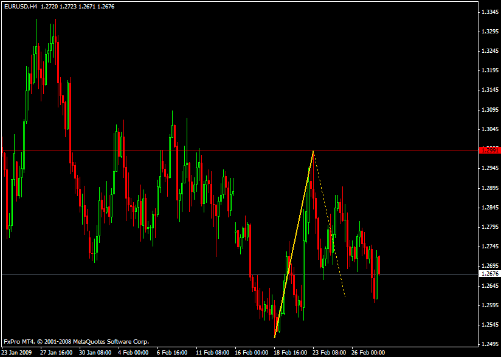The height and width of the screenshot is (357, 501).
Task: Click the 26 Feb 00:00 time label
Action: (x=368, y=352)
